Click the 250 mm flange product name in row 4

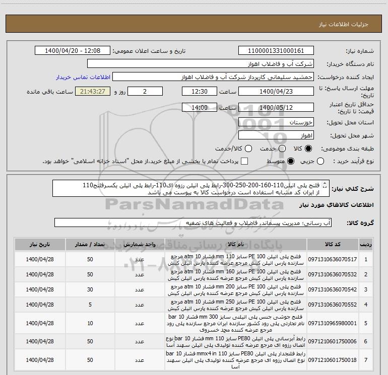click(x=236, y=305)
